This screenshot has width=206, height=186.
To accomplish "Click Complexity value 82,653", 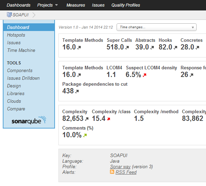I will pyautogui.click(x=73, y=118).
